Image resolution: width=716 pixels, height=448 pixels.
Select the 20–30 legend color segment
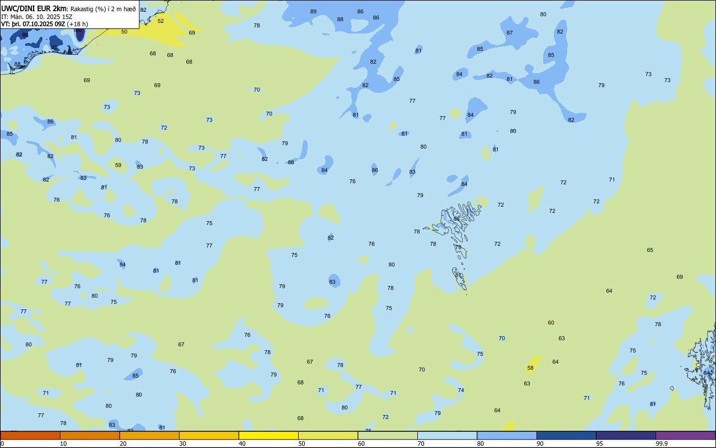tap(149, 435)
